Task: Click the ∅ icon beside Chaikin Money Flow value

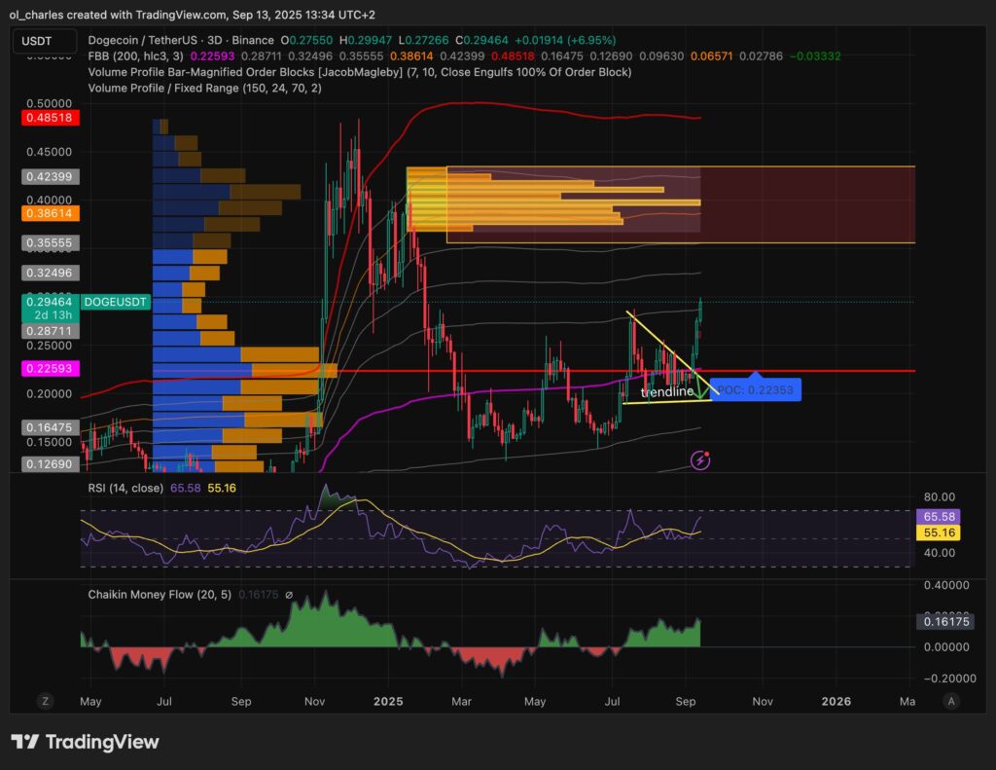Action: pos(289,594)
